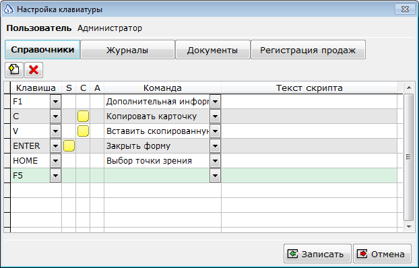Select the HOME key cell

(30, 160)
